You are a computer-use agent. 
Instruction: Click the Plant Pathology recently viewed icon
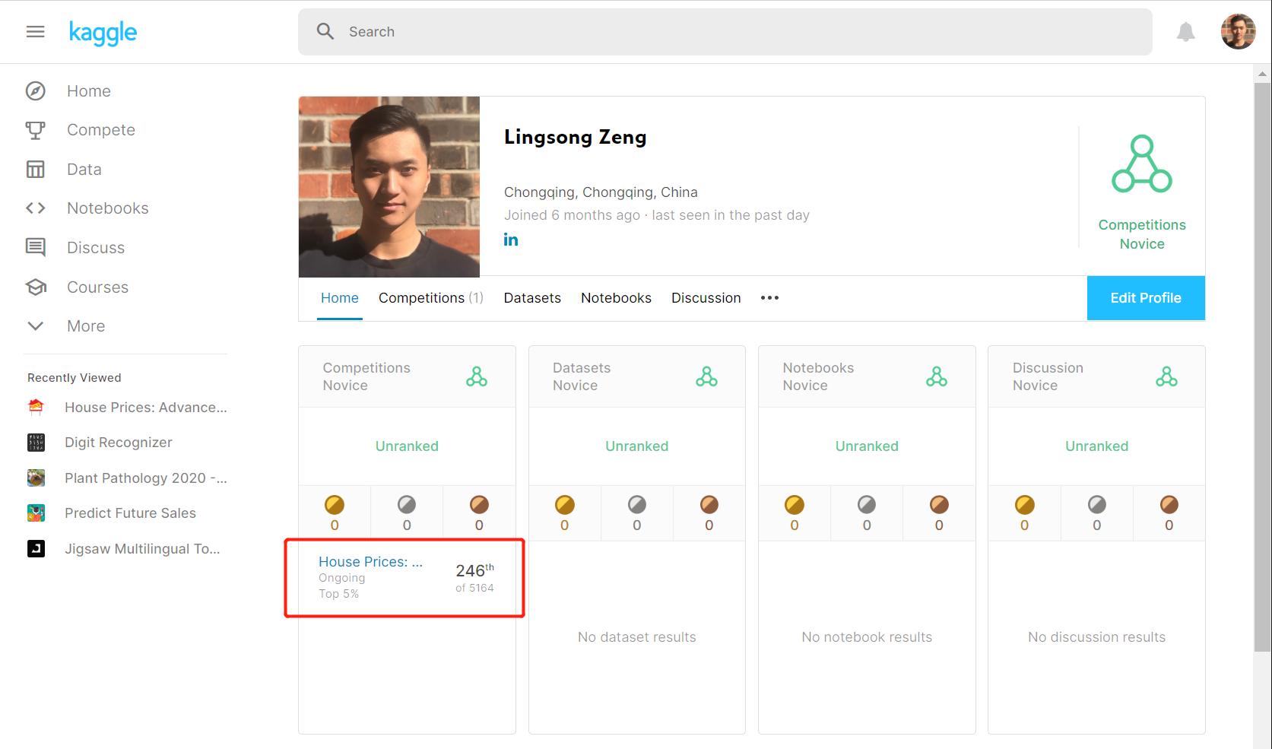pyautogui.click(x=36, y=478)
